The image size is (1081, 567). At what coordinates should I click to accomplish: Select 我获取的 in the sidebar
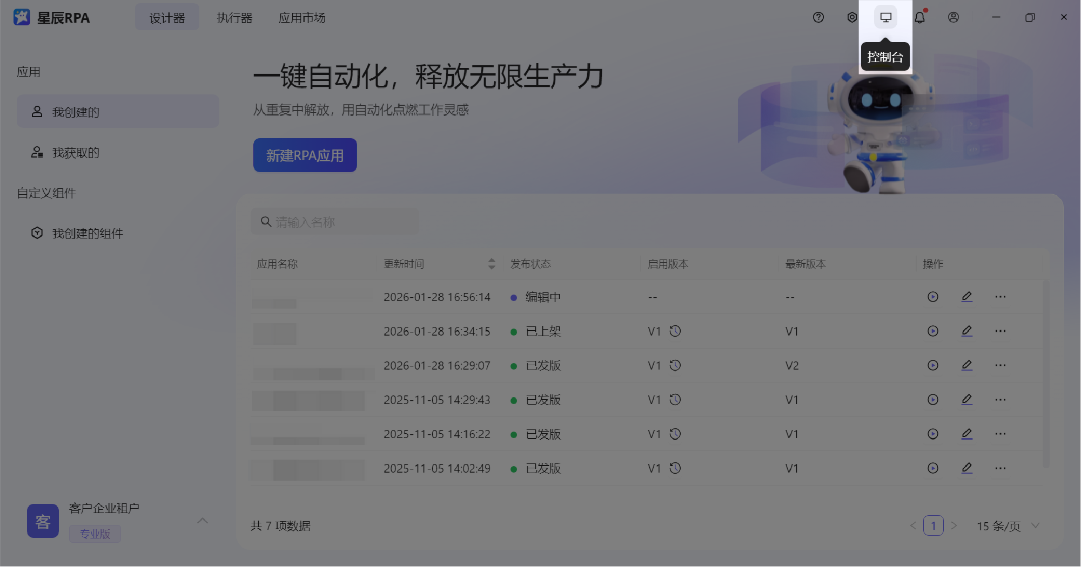[x=76, y=153]
